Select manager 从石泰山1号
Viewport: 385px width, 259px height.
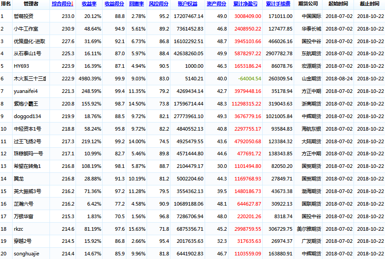coord(27,53)
